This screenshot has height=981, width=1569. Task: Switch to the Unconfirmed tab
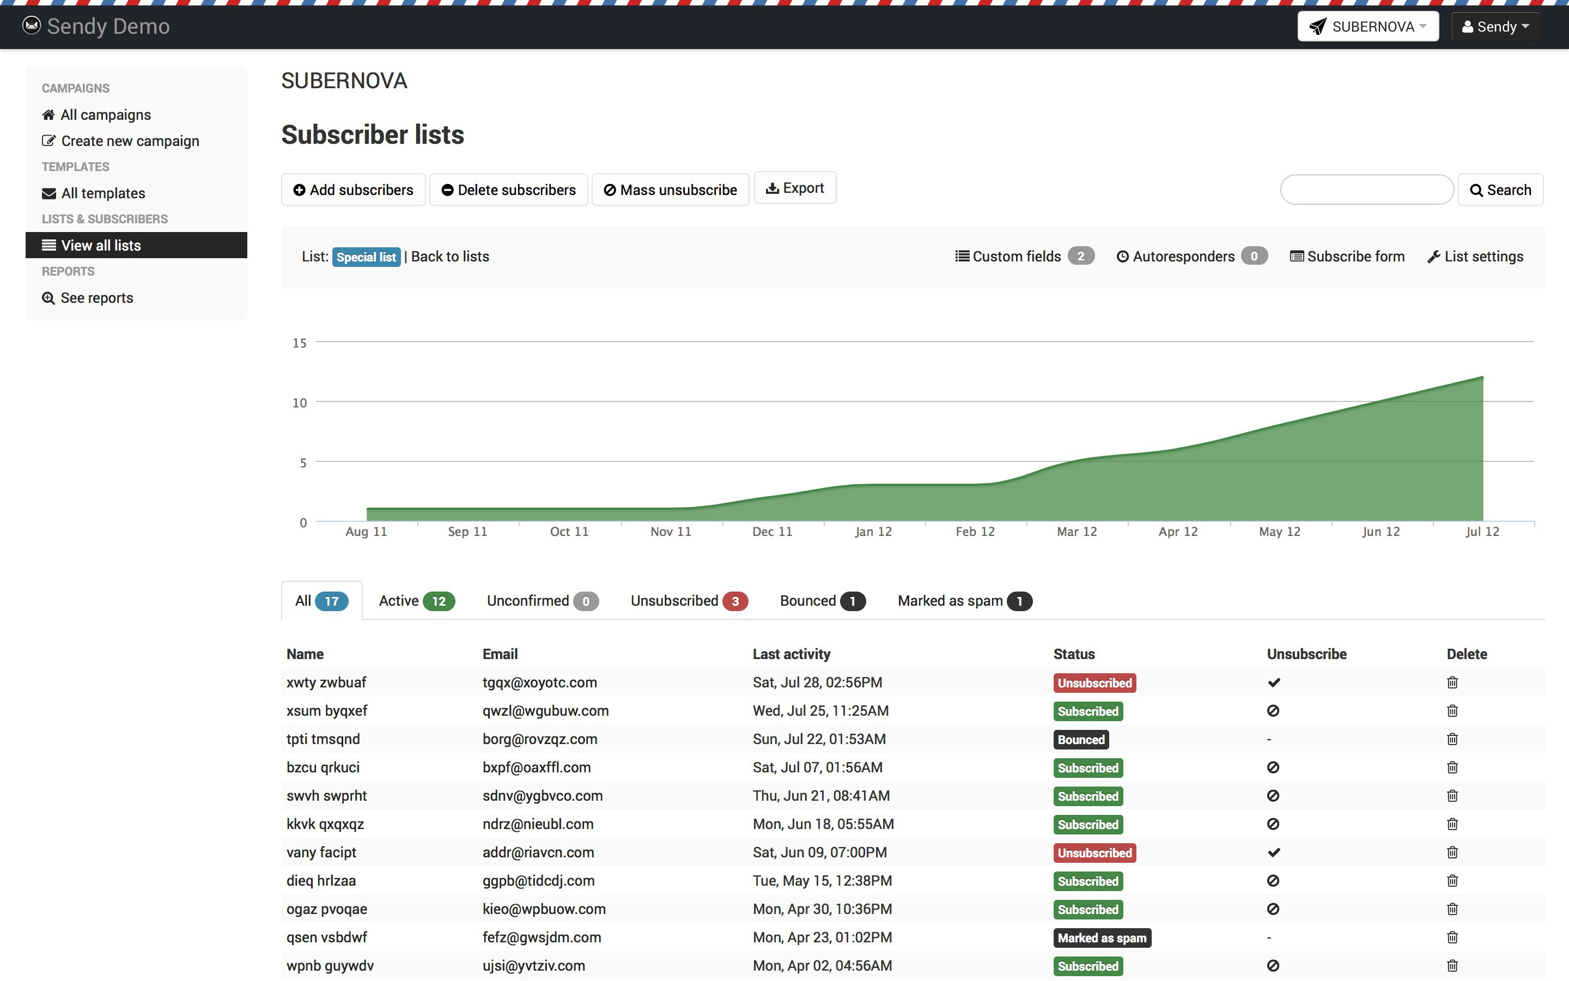[x=543, y=601]
